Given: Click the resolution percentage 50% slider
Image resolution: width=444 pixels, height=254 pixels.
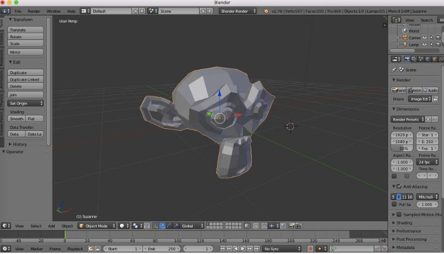Looking at the screenshot, I should [402, 148].
